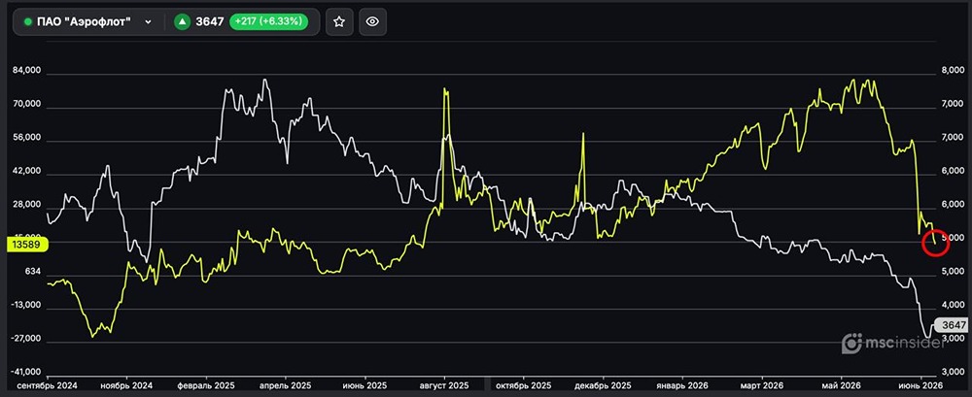Click the +217 (+6.33%) change badge
The image size is (972, 397).
[x=268, y=21]
